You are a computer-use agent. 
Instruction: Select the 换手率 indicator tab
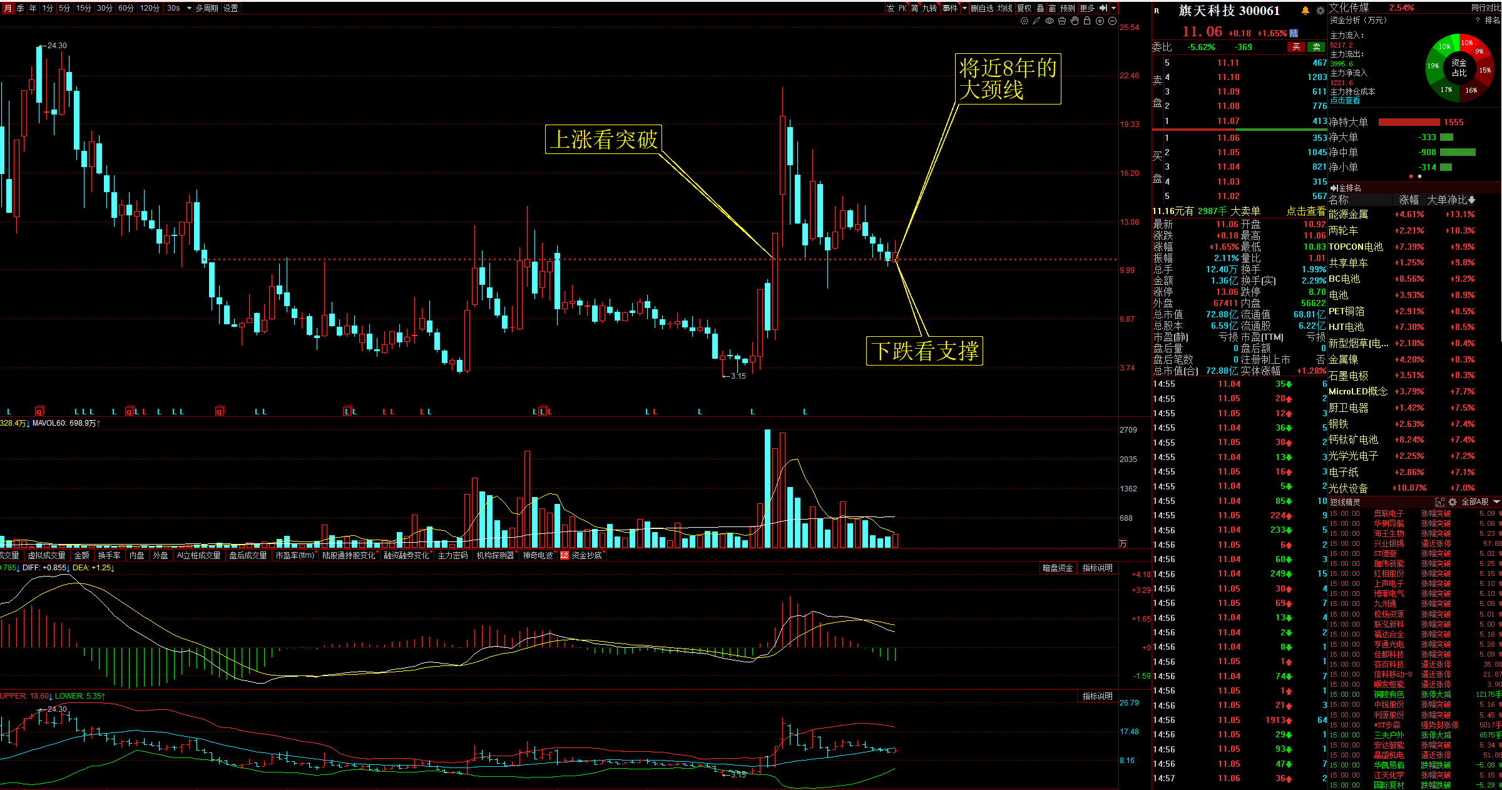click(109, 555)
